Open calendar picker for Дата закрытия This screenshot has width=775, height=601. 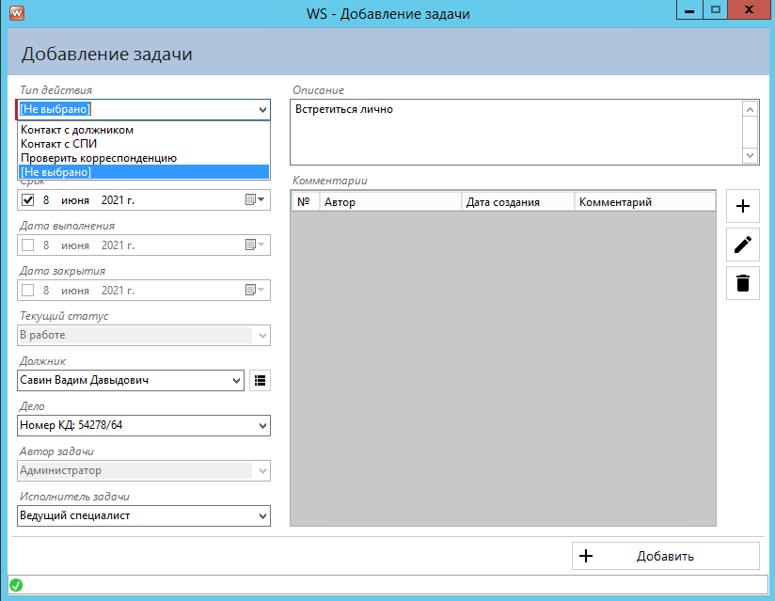255,290
